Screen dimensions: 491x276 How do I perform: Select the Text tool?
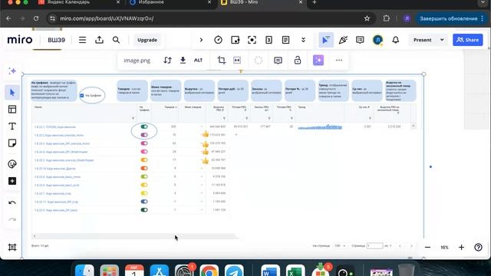[x=12, y=126]
